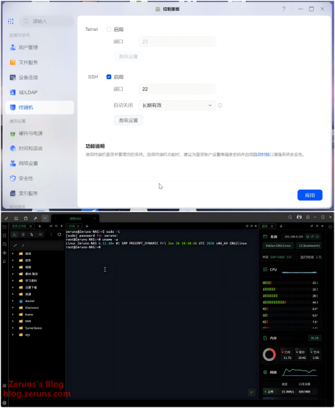
Task: Open the three-dot menu in file toolbar
Action: 51,235
